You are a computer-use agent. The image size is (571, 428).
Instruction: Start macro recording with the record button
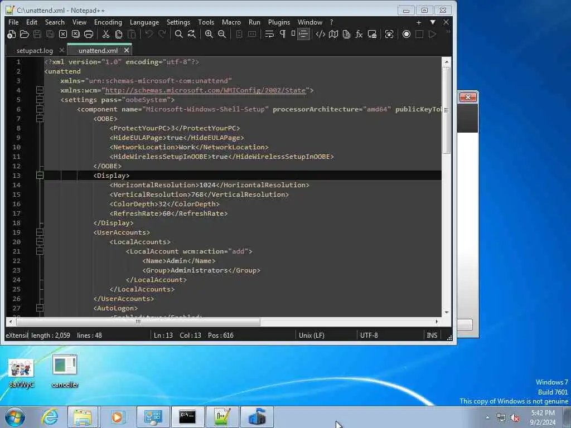pos(407,34)
